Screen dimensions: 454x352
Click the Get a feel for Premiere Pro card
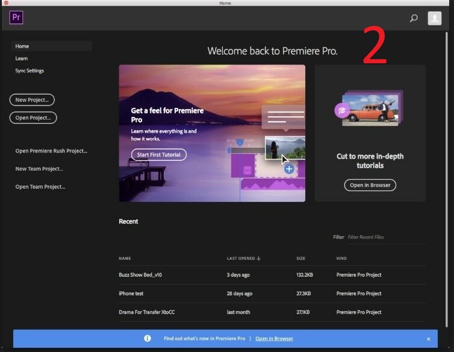click(212, 133)
